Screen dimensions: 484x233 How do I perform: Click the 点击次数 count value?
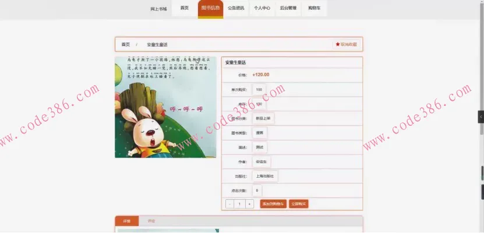click(257, 190)
